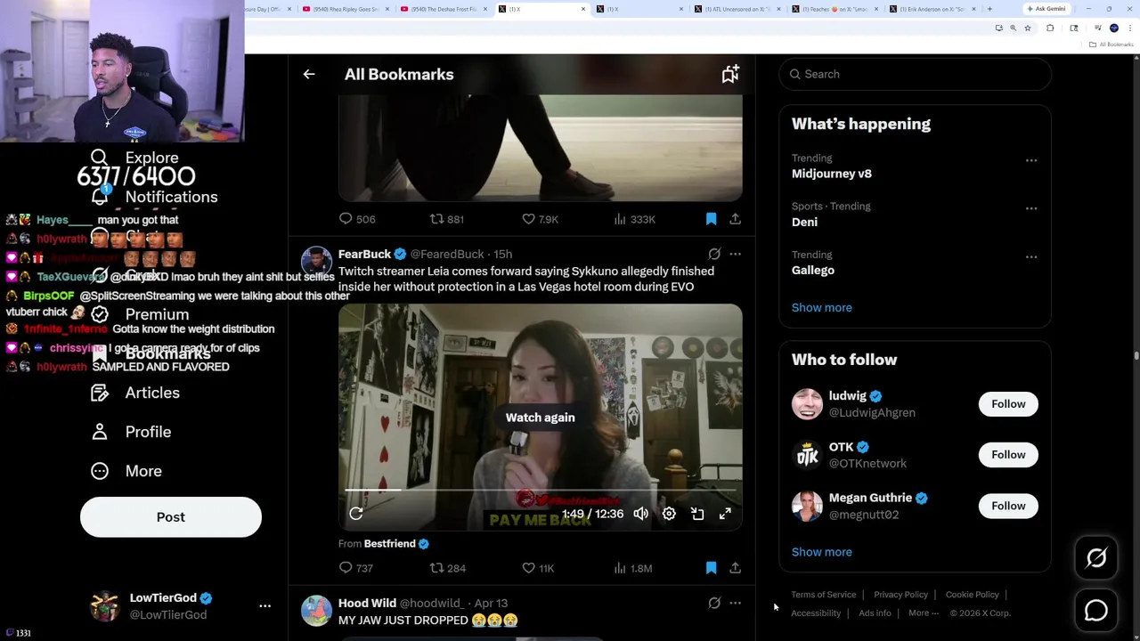This screenshot has width=1140, height=641.
Task: Follow OTK
Action: pyautogui.click(x=1008, y=455)
